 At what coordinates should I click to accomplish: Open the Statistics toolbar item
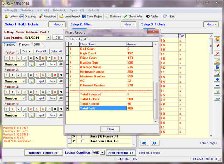pyautogui.click(x=113, y=17)
